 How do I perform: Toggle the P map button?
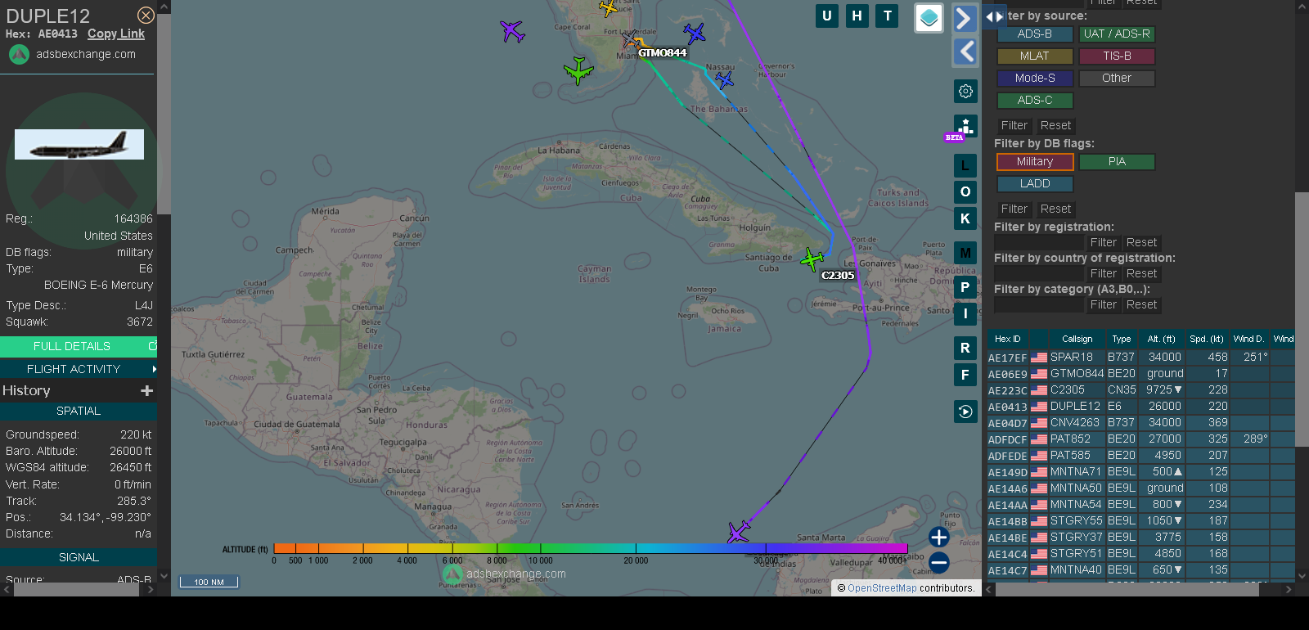coord(965,287)
